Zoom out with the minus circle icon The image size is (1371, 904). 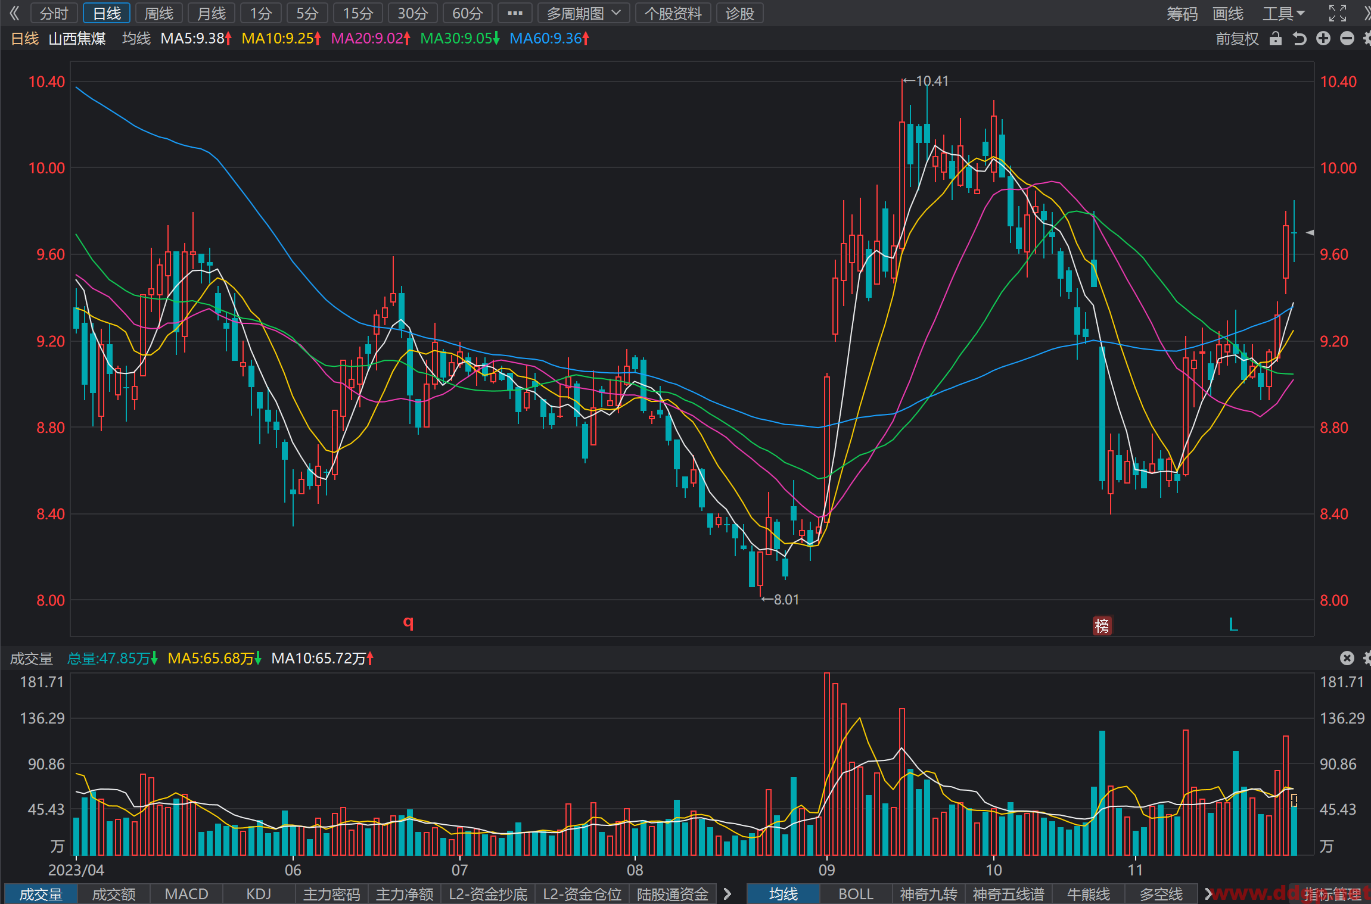(1347, 39)
